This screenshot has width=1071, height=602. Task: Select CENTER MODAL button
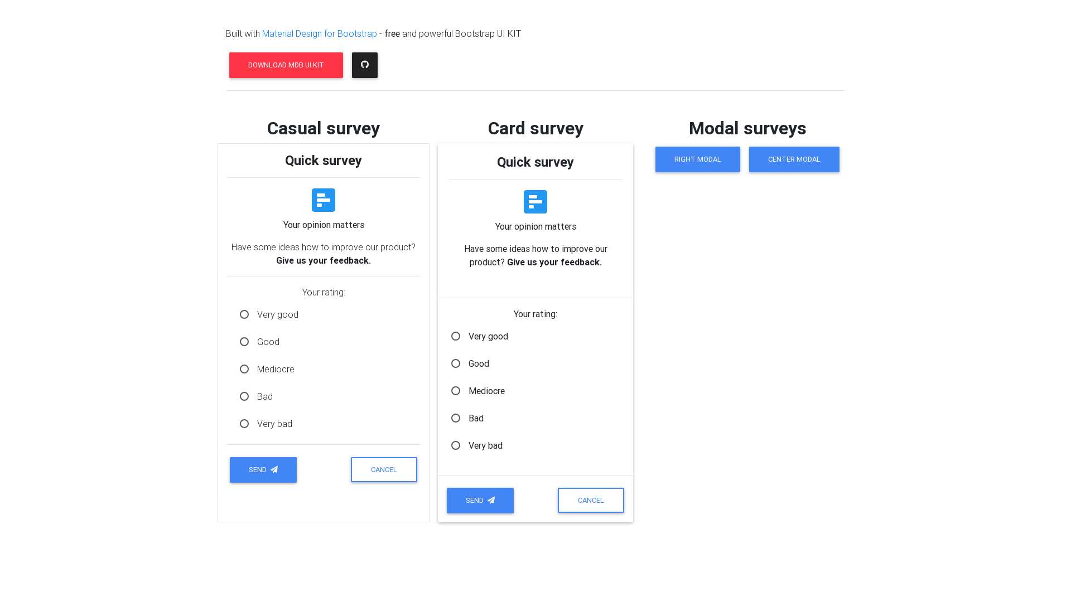[x=794, y=159]
